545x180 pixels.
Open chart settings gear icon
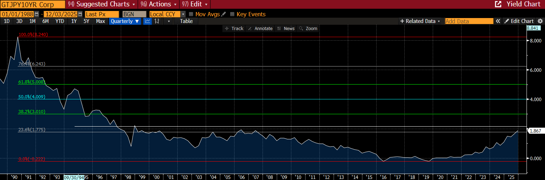(540, 21)
